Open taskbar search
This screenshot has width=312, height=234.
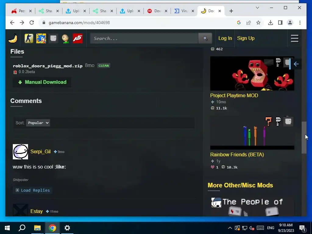point(22,228)
